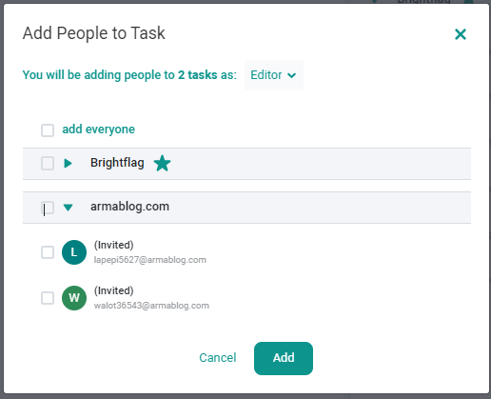
Task: Click the lapepi5627@armablog.com email text
Action: 150,260
